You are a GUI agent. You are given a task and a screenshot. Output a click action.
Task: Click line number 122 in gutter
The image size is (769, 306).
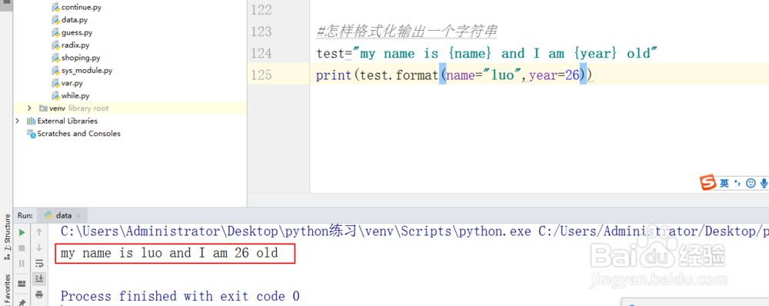[261, 10]
